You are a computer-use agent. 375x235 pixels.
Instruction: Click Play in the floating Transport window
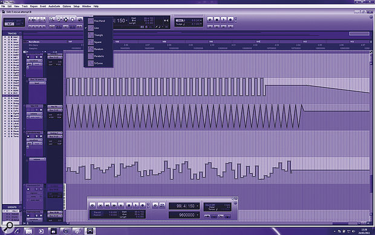(135, 205)
